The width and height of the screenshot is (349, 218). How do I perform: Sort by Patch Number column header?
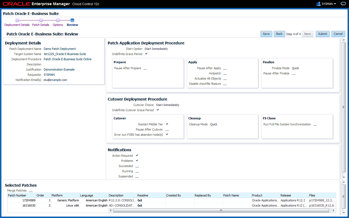point(22,195)
